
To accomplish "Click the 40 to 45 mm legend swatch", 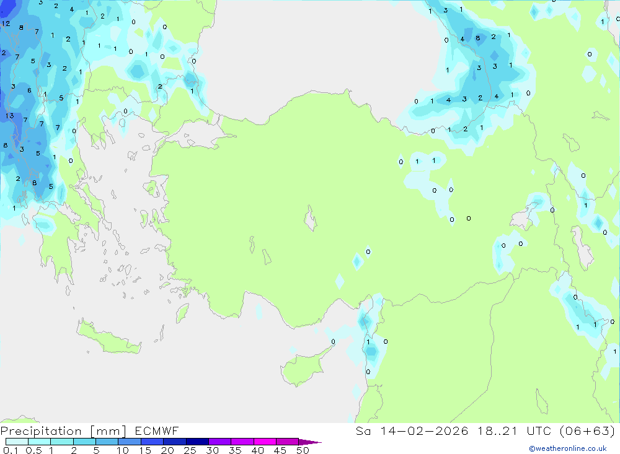I will pos(265,442).
